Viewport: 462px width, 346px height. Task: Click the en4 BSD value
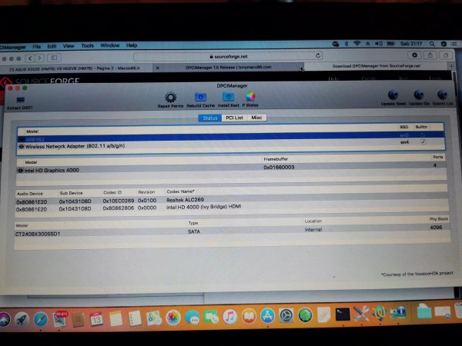tap(404, 142)
